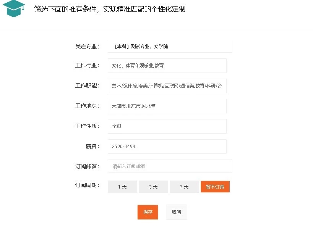Open the 工作行业 selection field
The width and height of the screenshot is (313, 229).
coord(167,66)
